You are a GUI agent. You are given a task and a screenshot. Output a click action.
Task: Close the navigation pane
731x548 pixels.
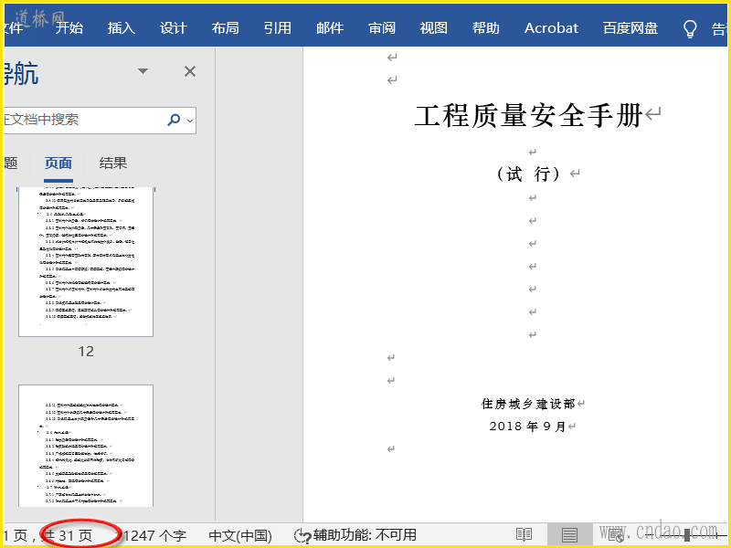pos(190,71)
